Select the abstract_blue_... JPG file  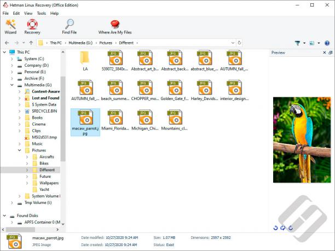pos(205,61)
